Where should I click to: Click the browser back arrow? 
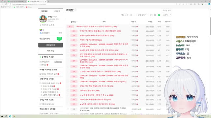2,4
